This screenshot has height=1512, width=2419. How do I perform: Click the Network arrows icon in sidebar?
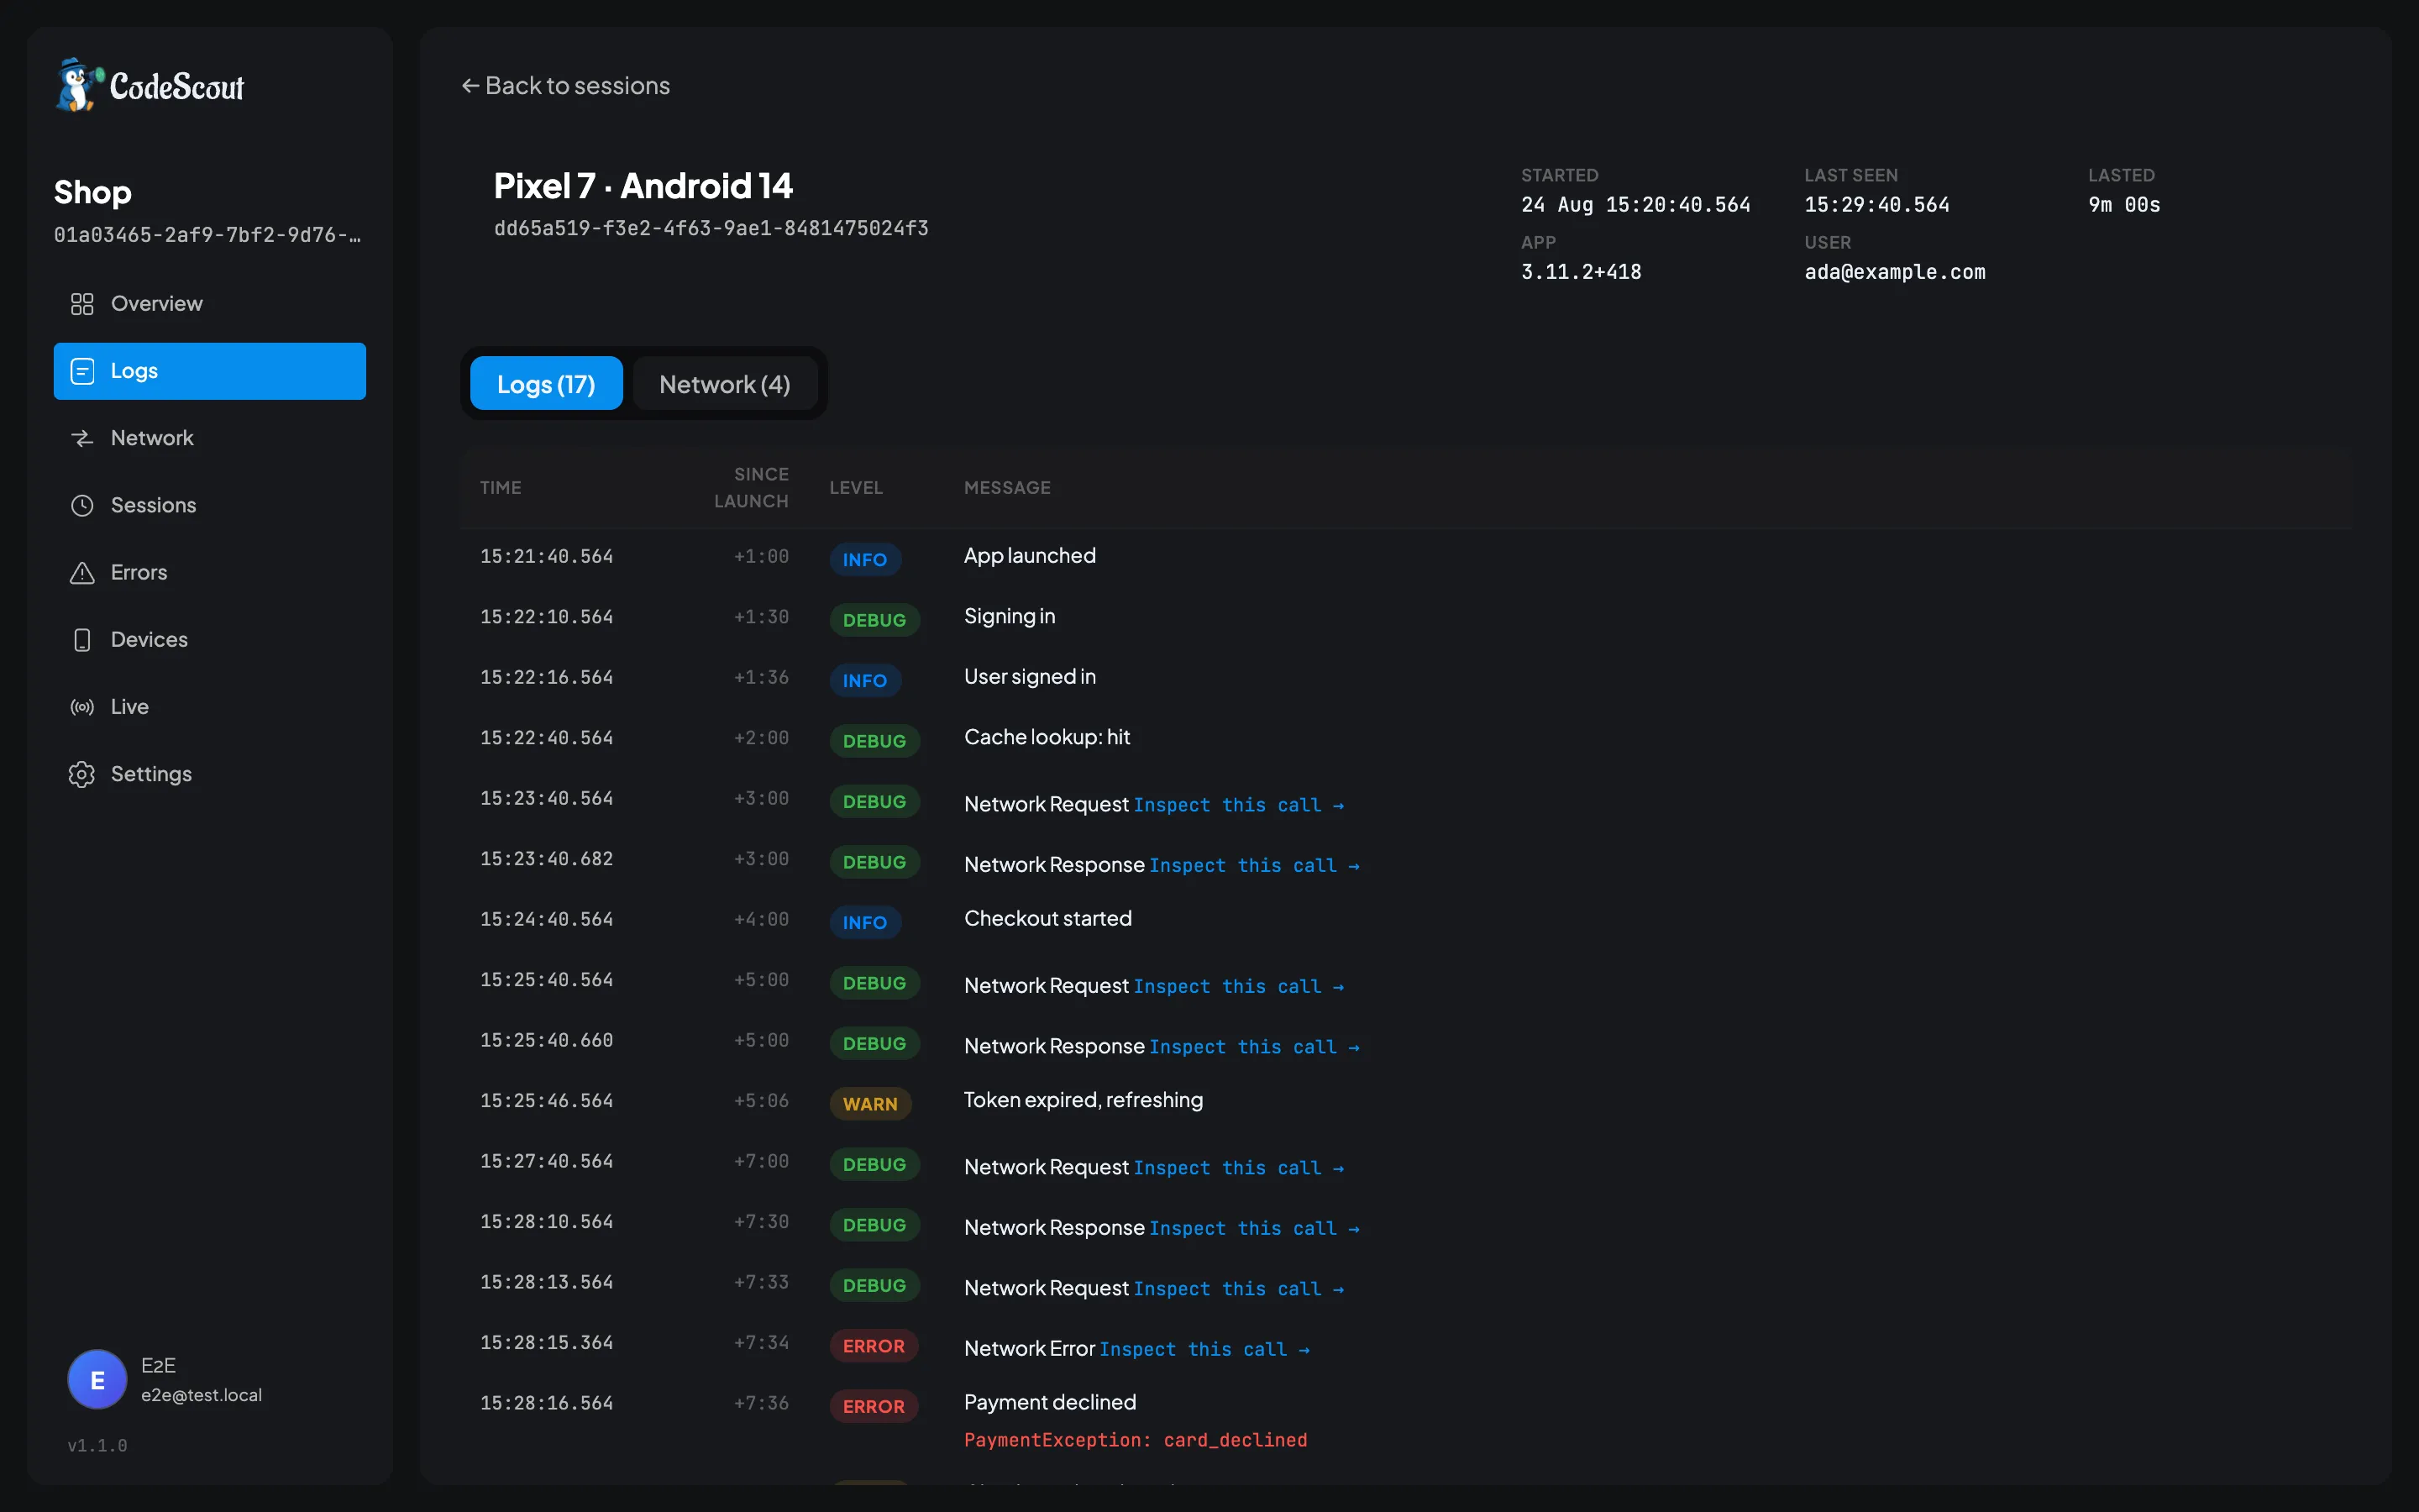[82, 438]
